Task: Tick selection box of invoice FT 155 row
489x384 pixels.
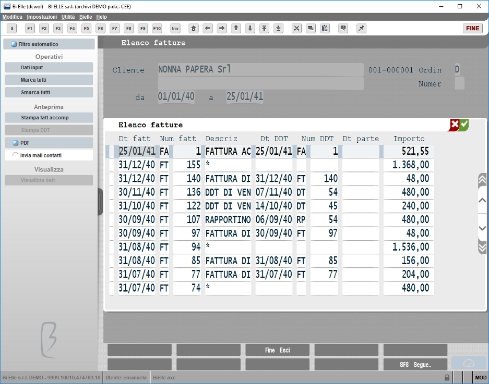Action: coord(112,165)
